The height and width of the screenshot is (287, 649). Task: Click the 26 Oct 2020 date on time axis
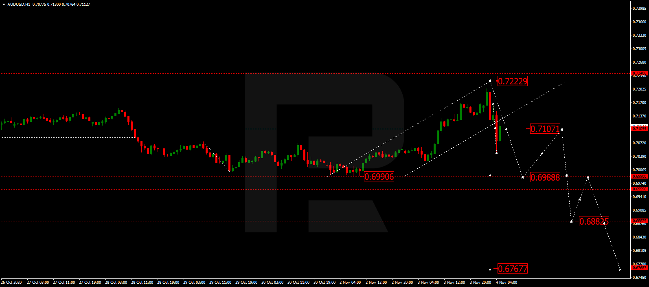click(x=11, y=283)
